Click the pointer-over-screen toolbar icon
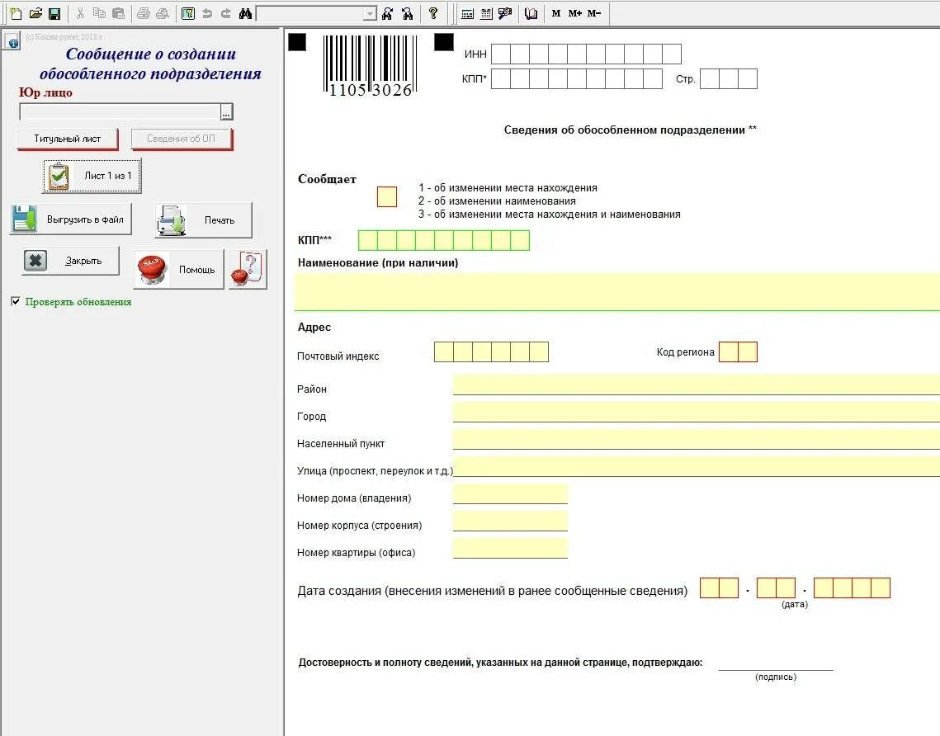The width and height of the screenshot is (940, 736). coord(505,13)
